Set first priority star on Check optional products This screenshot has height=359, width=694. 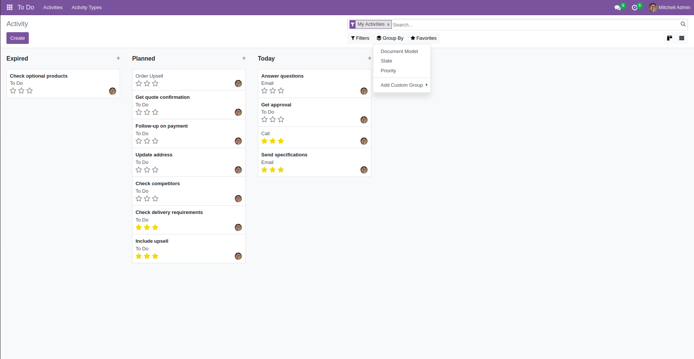13,91
